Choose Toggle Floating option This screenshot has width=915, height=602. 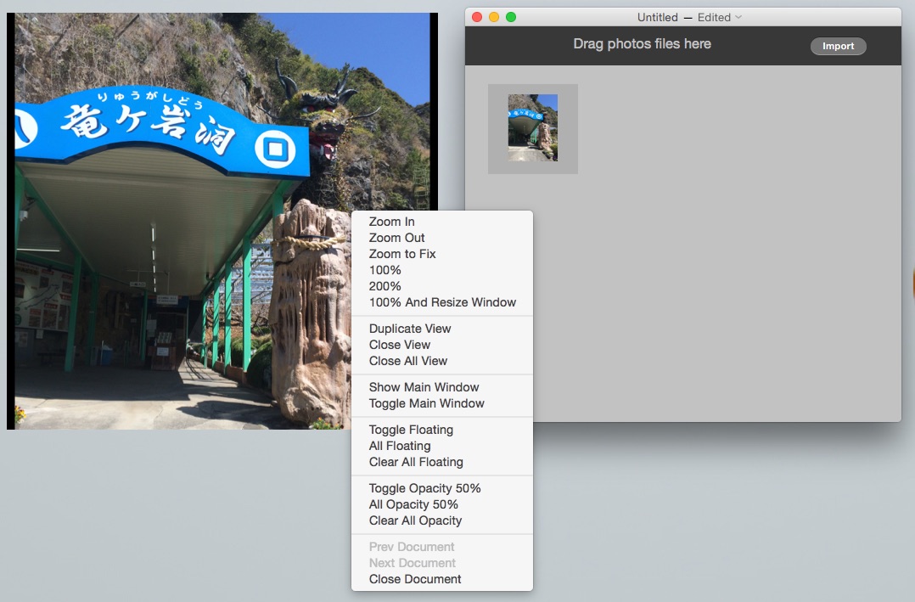pyautogui.click(x=441, y=430)
